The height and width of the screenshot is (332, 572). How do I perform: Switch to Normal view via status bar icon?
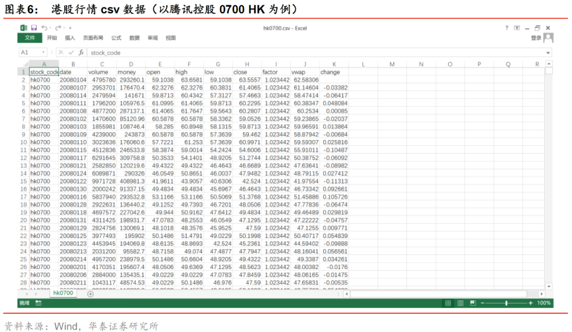click(x=448, y=302)
